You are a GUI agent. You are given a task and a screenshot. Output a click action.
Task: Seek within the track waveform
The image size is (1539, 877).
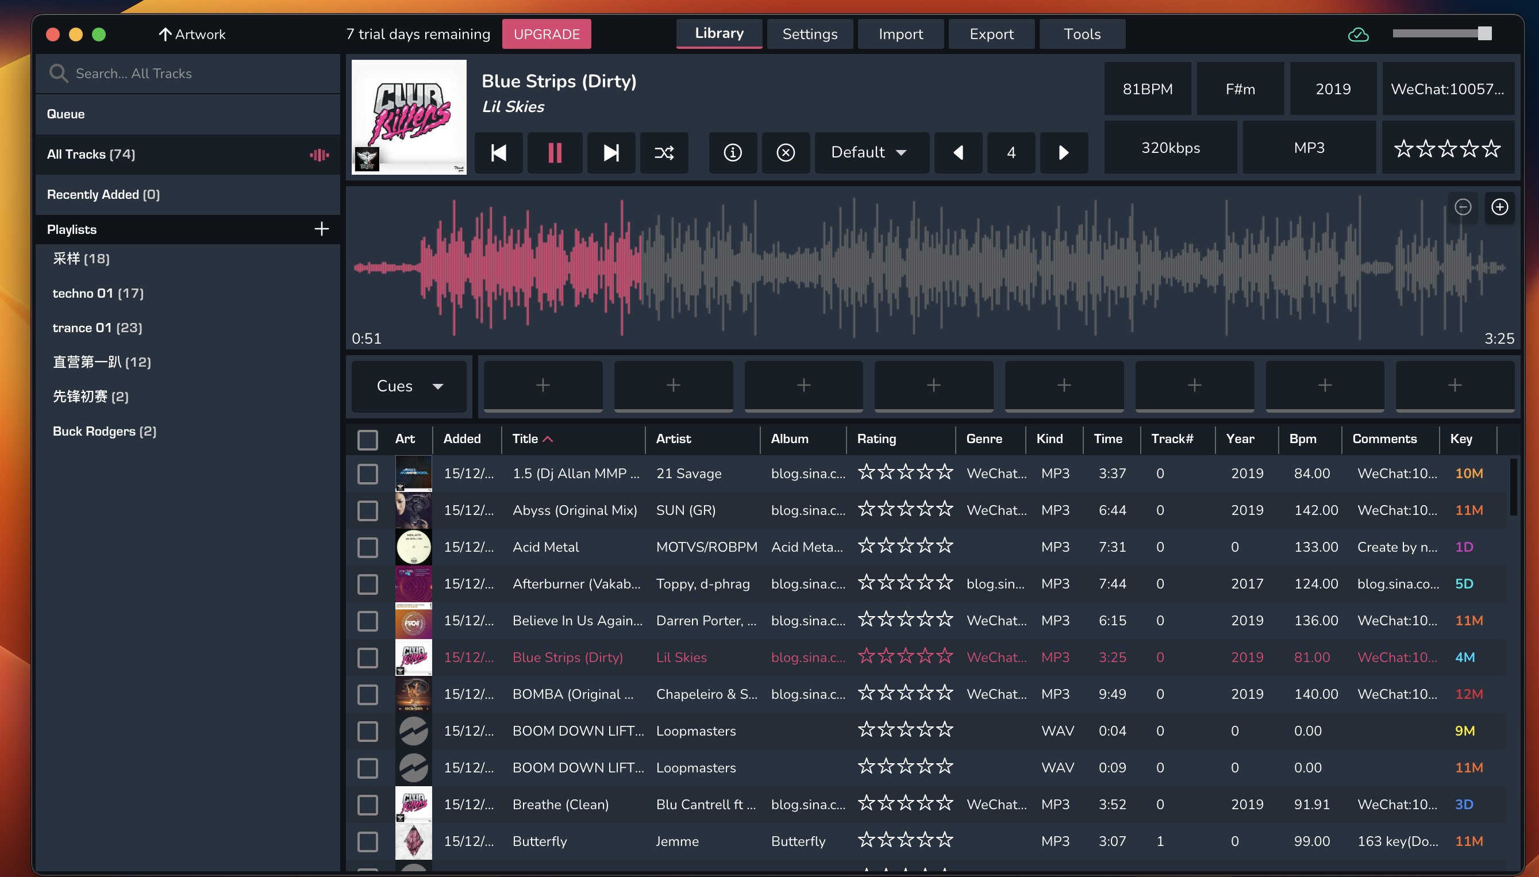click(930, 267)
